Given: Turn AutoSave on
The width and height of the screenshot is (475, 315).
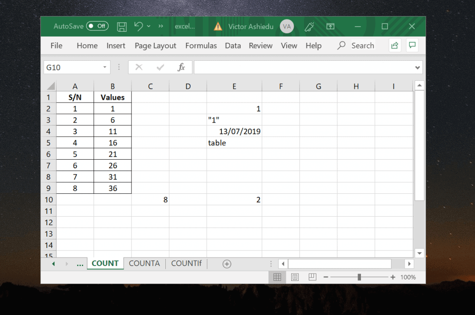Looking at the screenshot, I should (x=97, y=26).
